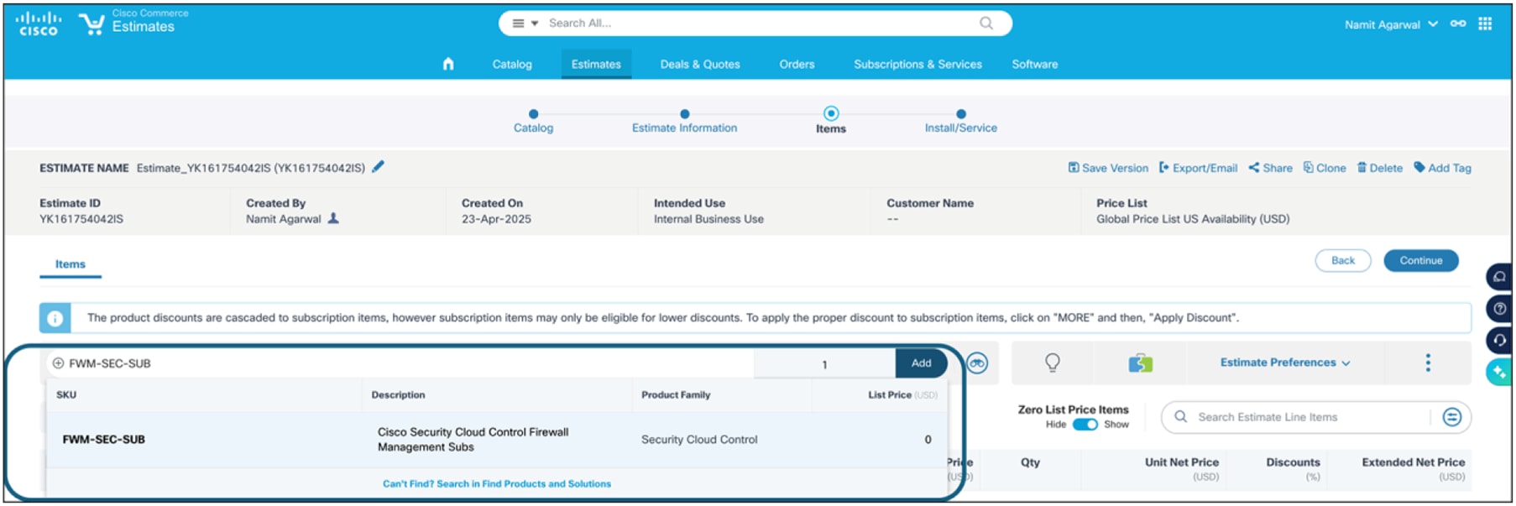
Task: Open the search scope dropdown menu
Action: 525,23
